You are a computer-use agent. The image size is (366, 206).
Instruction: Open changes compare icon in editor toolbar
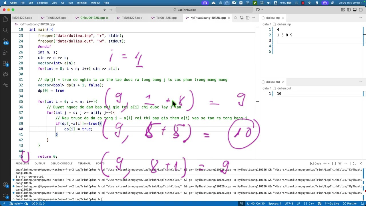click(x=242, y=18)
